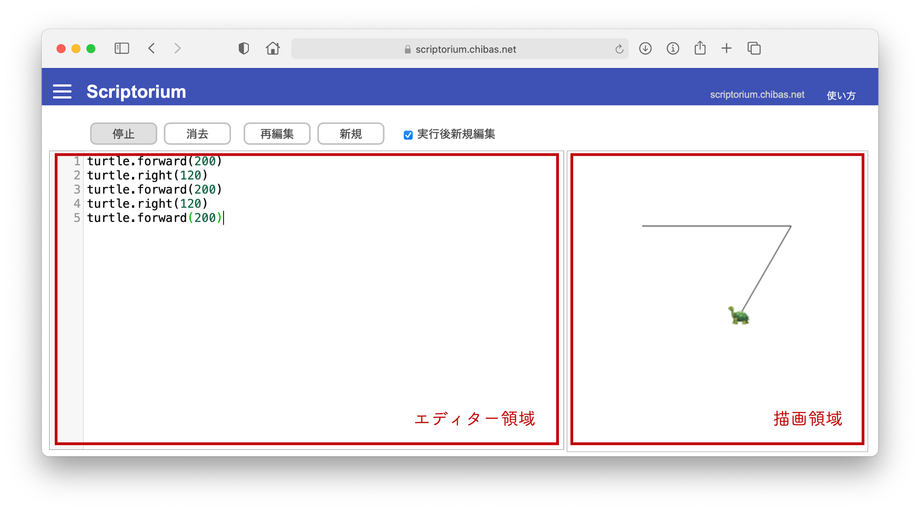This screenshot has height=512, width=921.
Task: Show the tab overview icon
Action: click(754, 48)
